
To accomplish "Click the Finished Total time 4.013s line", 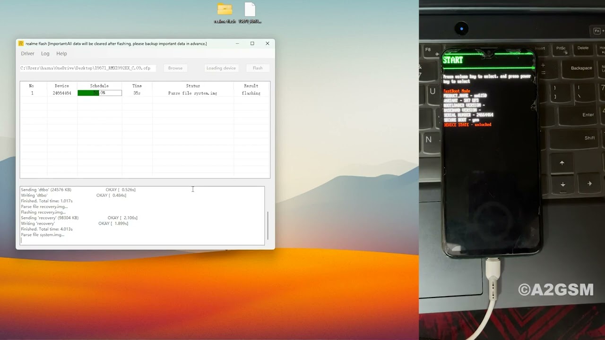I will click(x=47, y=229).
